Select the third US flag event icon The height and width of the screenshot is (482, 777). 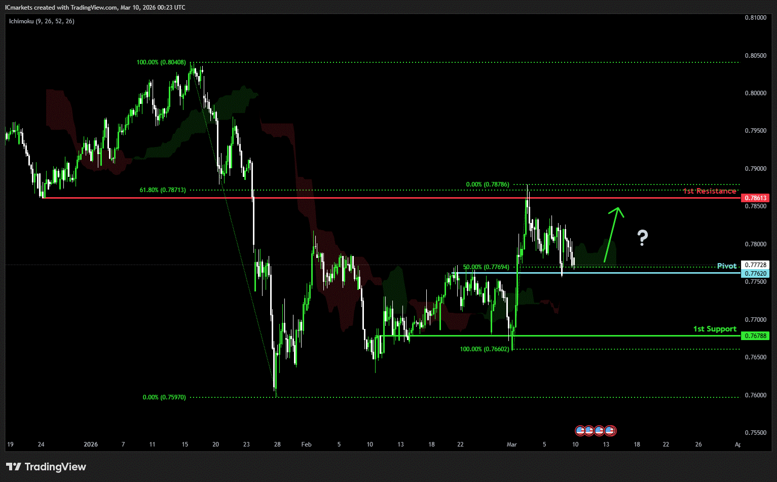click(600, 431)
